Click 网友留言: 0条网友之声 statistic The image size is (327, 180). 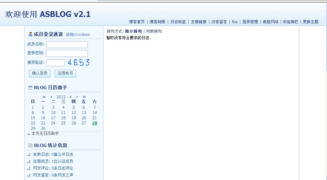pos(53,175)
